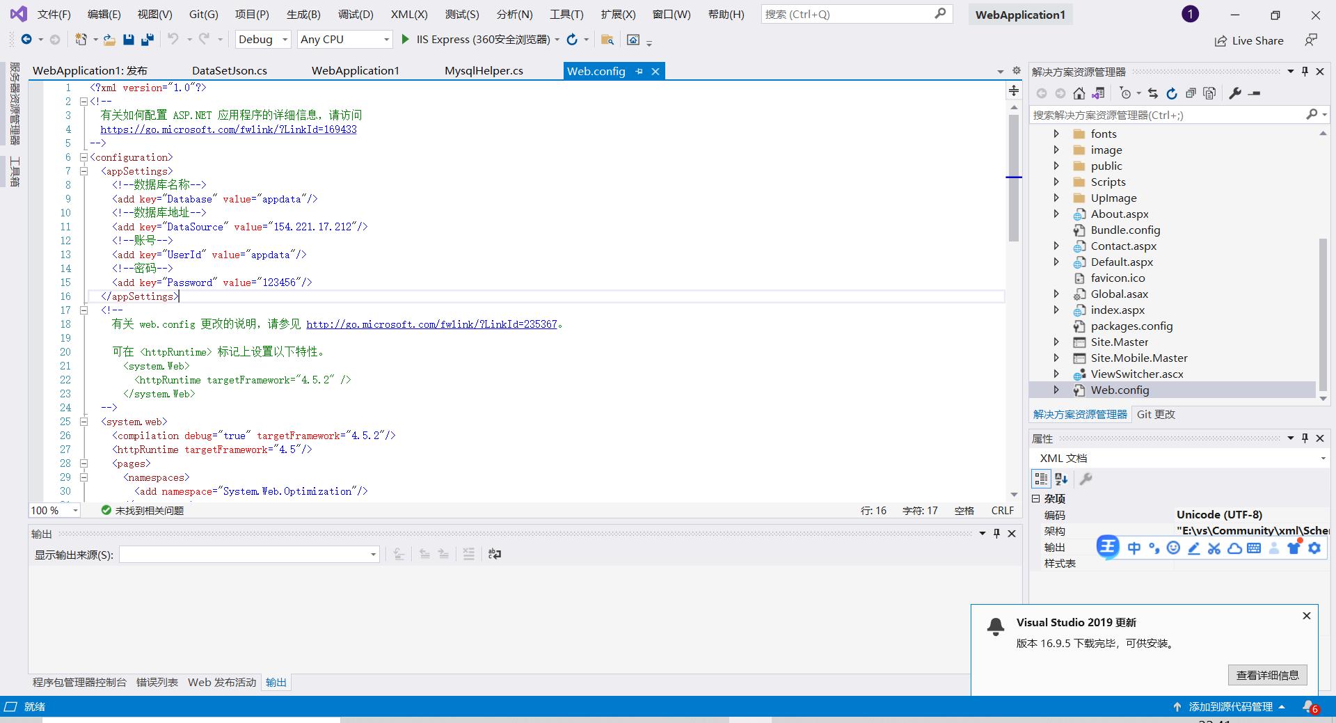Click the Solution Explorer search field

(x=1166, y=115)
